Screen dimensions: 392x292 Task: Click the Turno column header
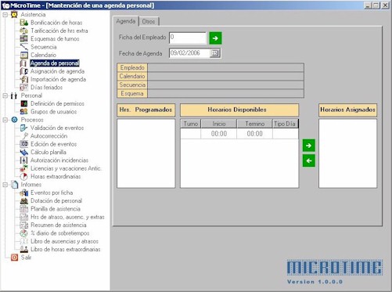click(x=191, y=124)
